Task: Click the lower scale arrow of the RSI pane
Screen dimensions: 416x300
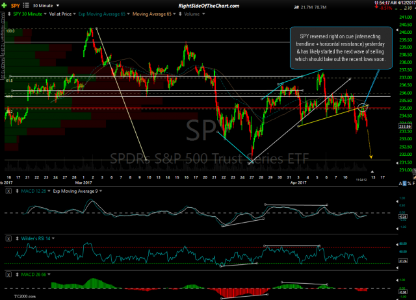Action: (397, 268)
